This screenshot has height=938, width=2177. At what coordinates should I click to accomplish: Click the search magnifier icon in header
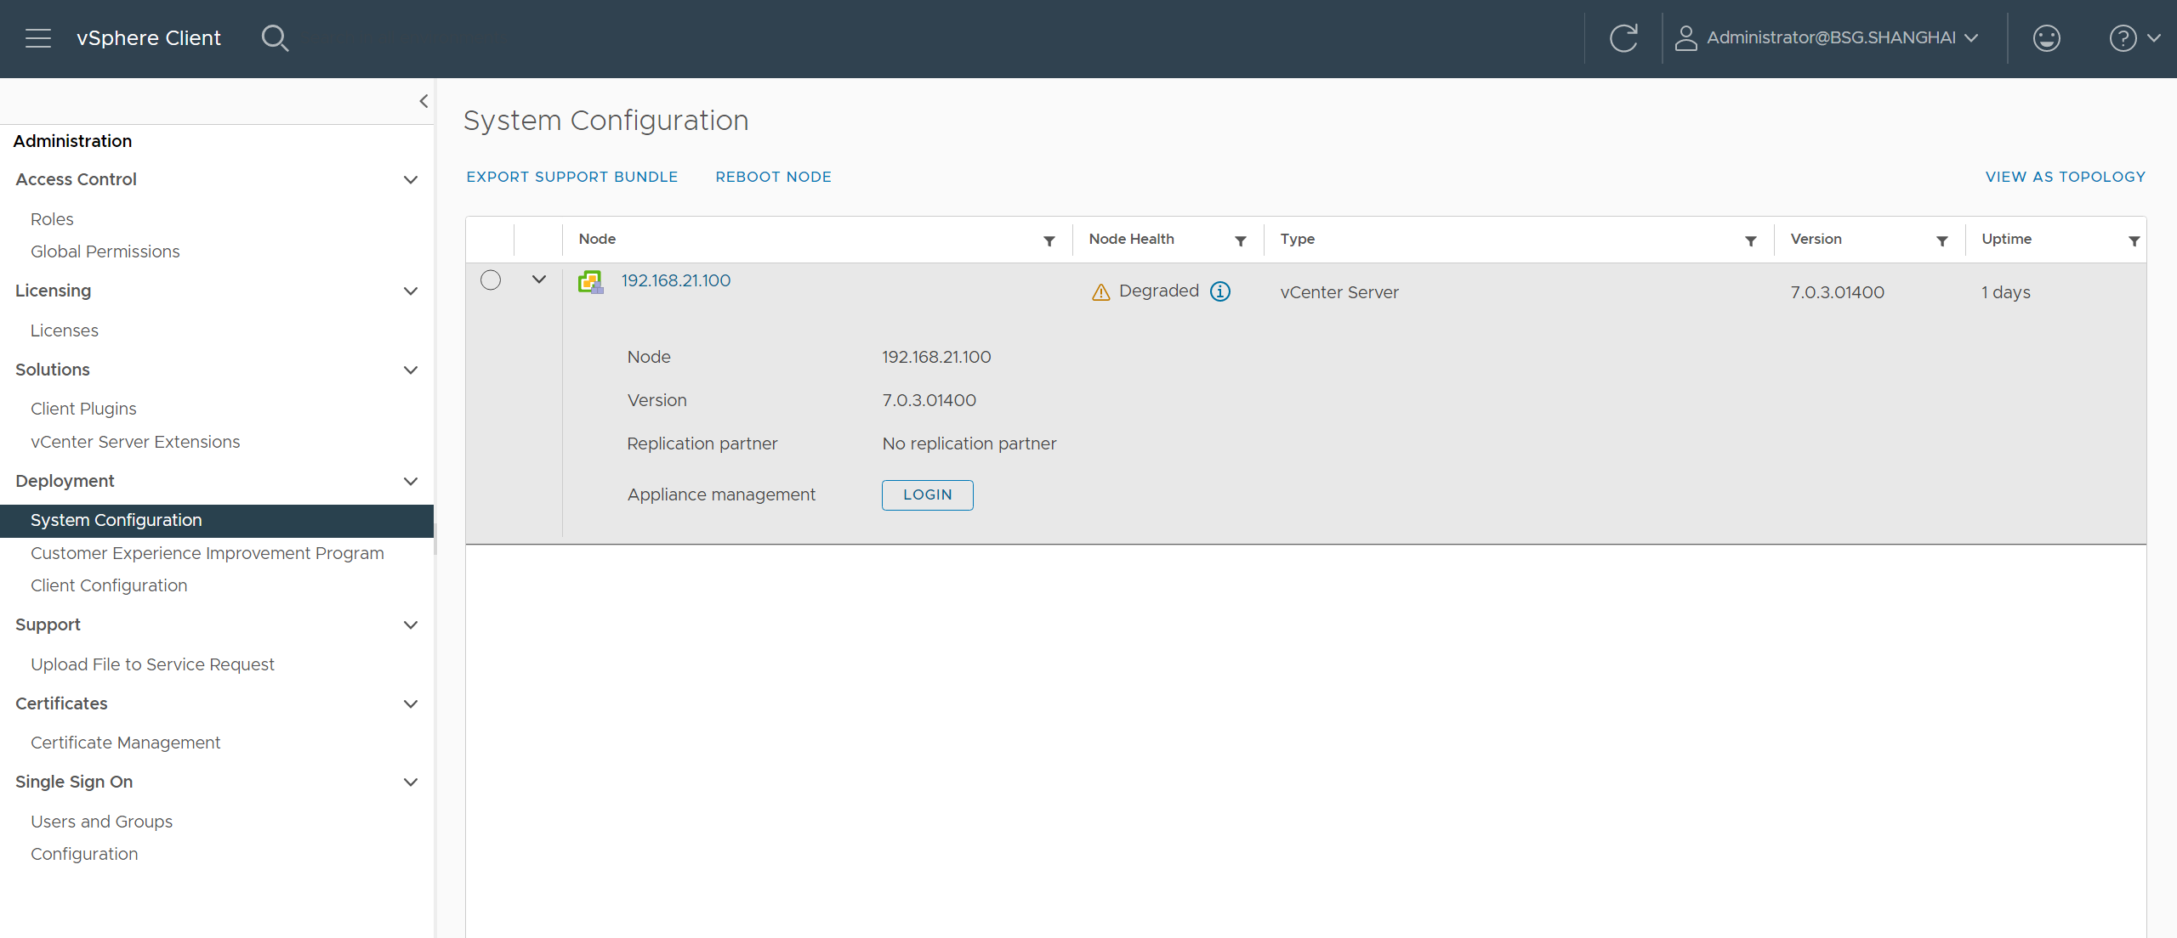point(274,37)
